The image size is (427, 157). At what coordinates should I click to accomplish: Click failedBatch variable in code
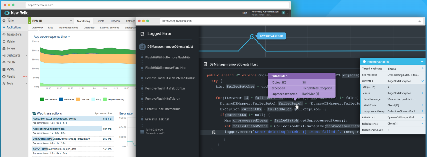coord(290,104)
